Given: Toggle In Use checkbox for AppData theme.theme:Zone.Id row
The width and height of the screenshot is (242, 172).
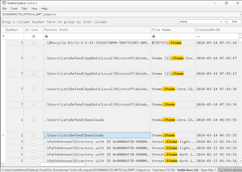Looking at the screenshot, I should 34,89.
